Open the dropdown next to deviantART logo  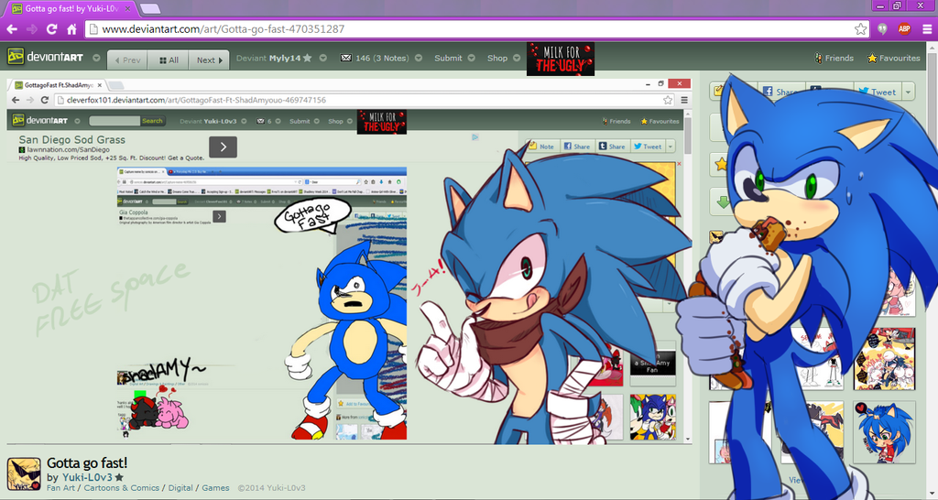click(x=96, y=58)
